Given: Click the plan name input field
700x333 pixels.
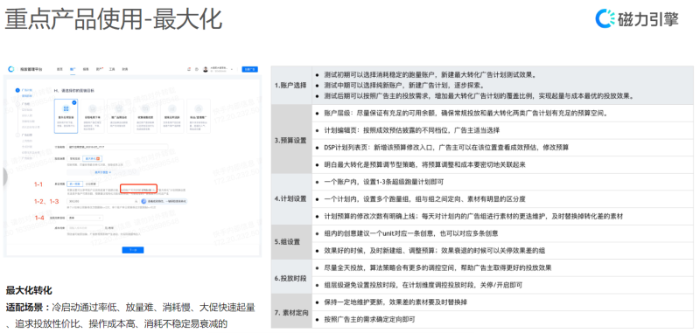Looking at the screenshot, I should (x=117, y=146).
